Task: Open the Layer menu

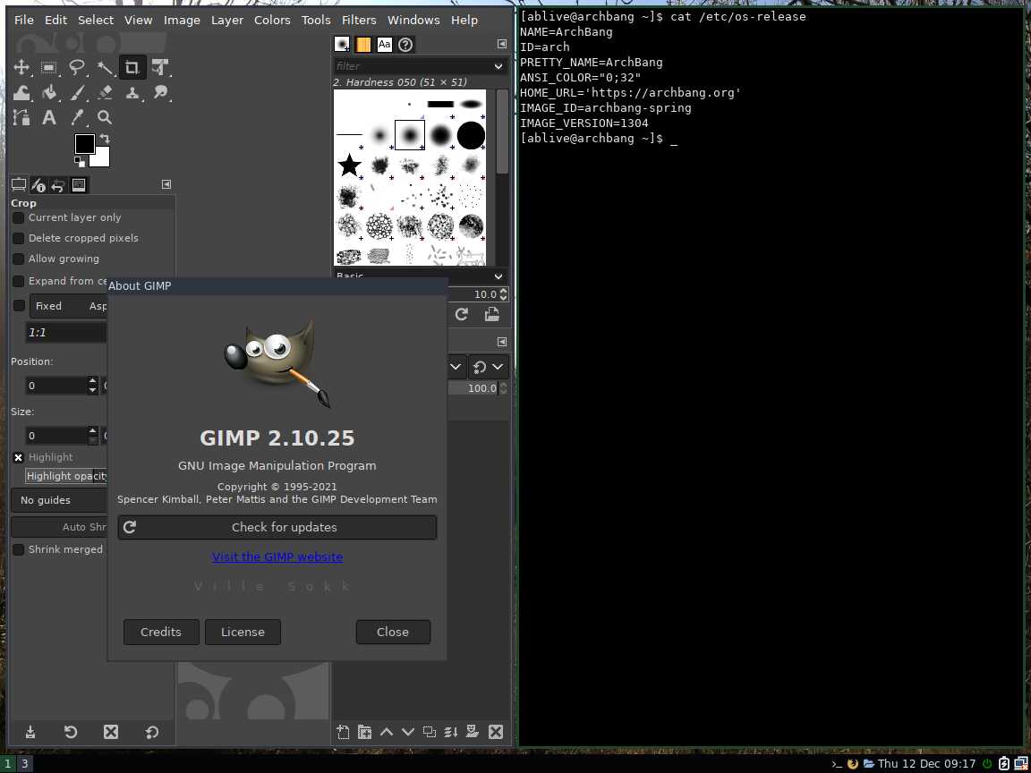Action: tap(227, 20)
